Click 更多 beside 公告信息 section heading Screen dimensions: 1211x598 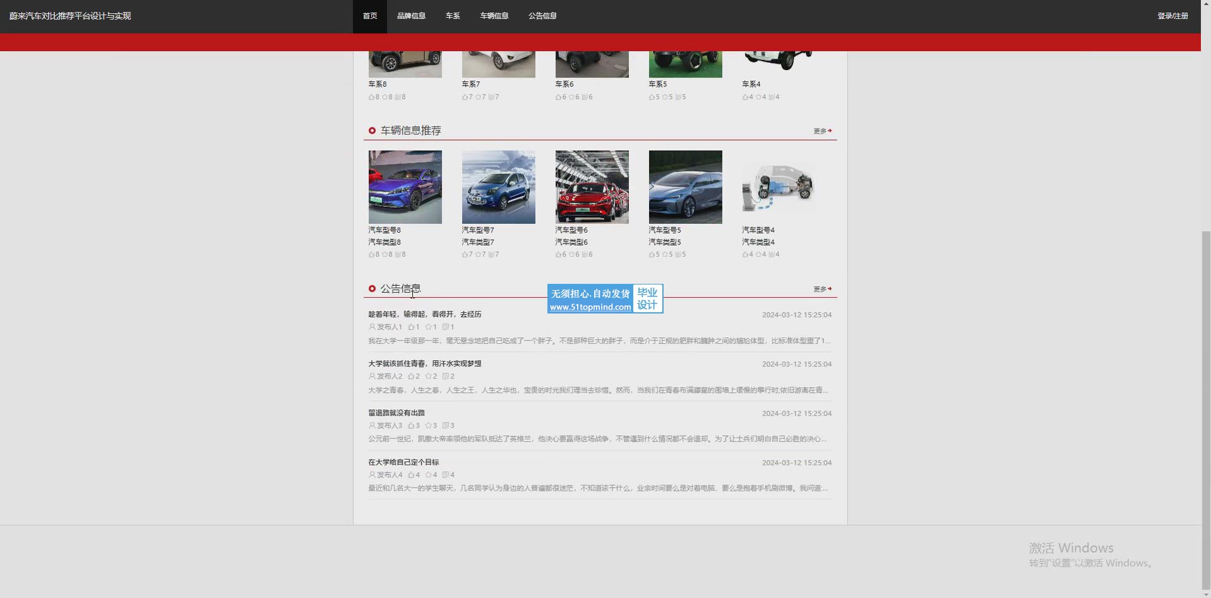click(822, 289)
